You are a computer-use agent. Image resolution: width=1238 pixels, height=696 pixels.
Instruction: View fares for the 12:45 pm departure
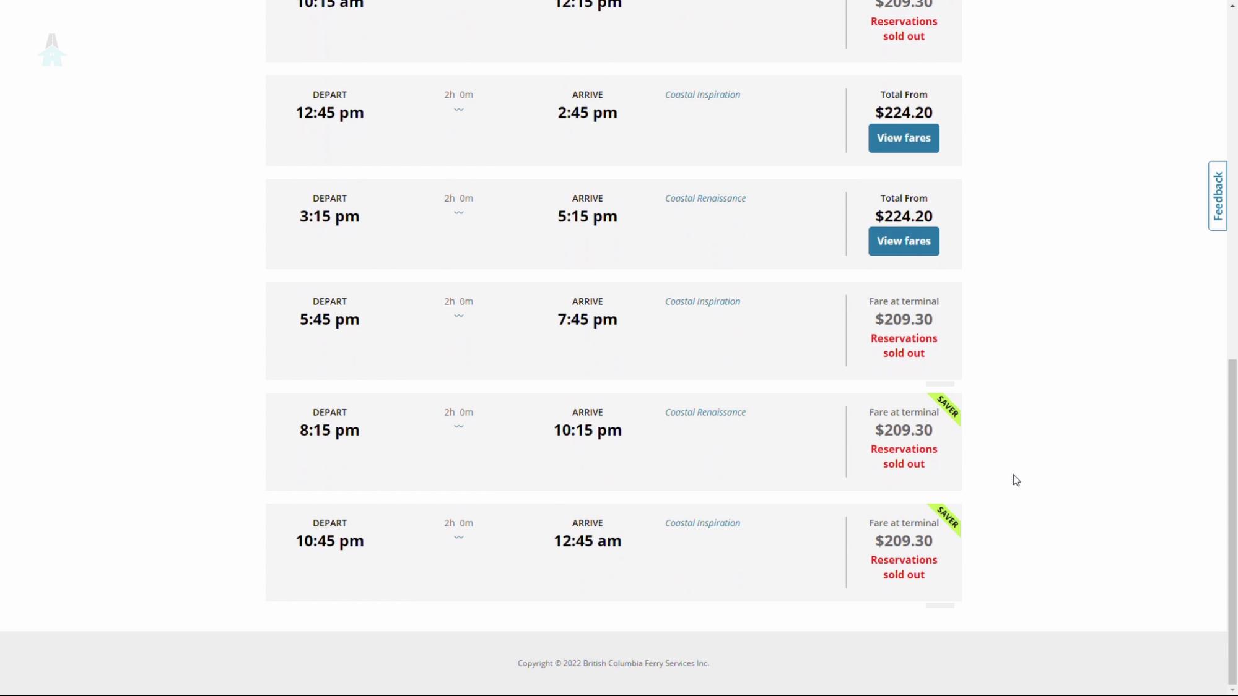(903, 138)
